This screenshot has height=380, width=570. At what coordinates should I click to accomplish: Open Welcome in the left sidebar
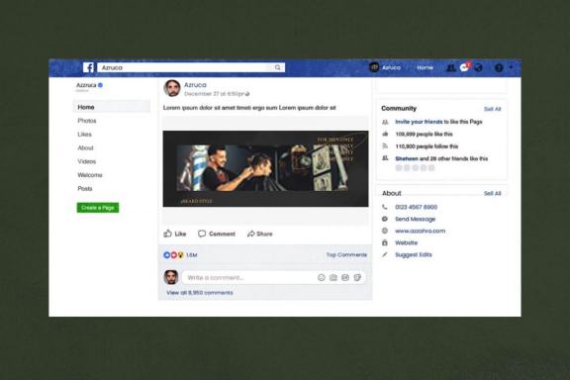(x=90, y=175)
